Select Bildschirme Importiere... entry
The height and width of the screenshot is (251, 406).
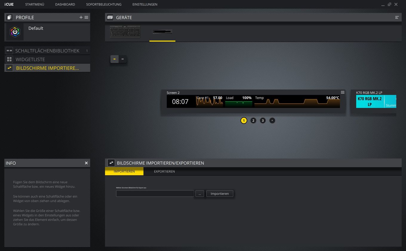[x=47, y=68]
